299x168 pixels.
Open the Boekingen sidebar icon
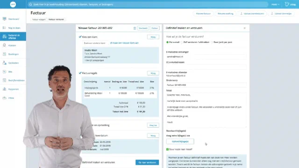(4, 54)
